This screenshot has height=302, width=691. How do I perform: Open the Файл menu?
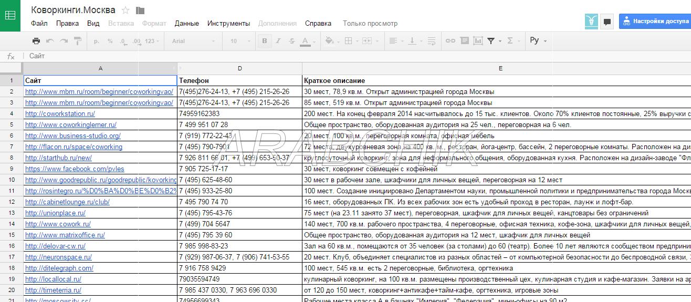(x=39, y=23)
